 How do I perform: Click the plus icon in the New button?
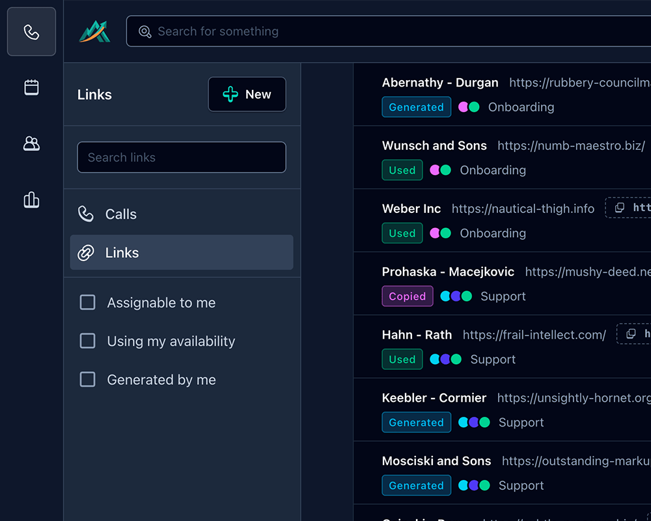230,94
